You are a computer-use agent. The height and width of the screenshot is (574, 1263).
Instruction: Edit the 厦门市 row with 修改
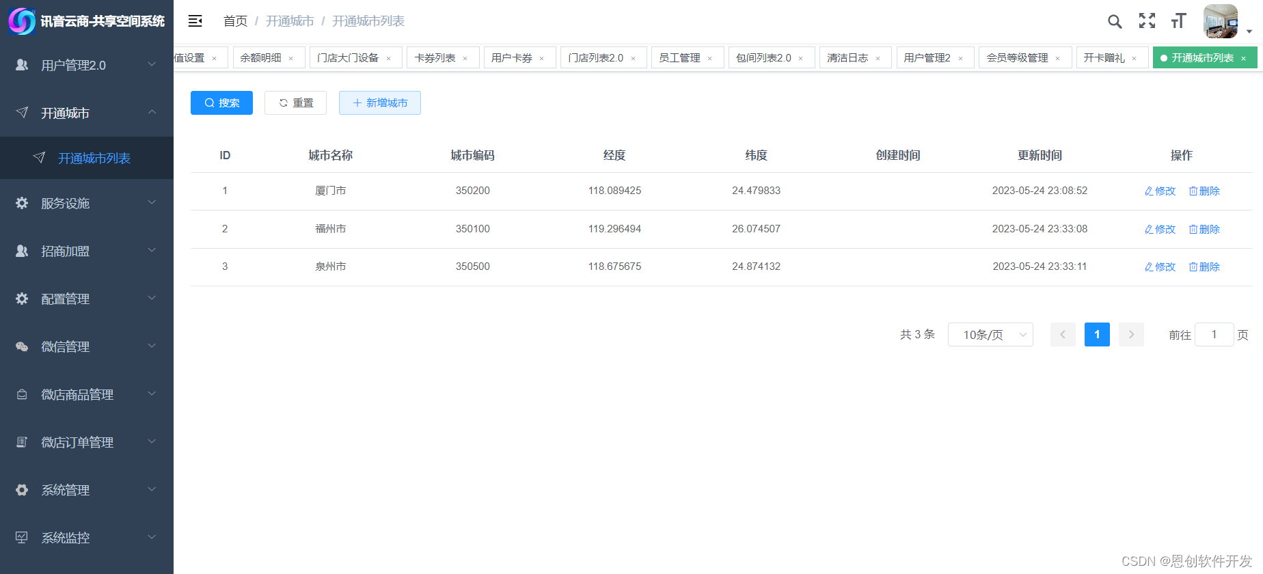[1160, 191]
